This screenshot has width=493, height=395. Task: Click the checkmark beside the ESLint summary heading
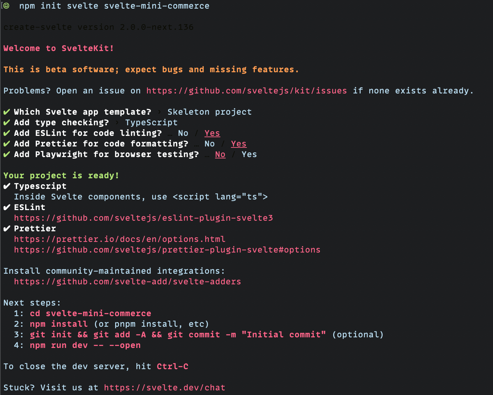7,207
